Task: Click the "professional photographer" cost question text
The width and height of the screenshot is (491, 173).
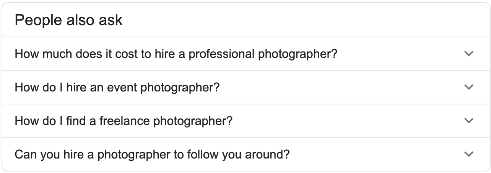Action: [x=176, y=54]
